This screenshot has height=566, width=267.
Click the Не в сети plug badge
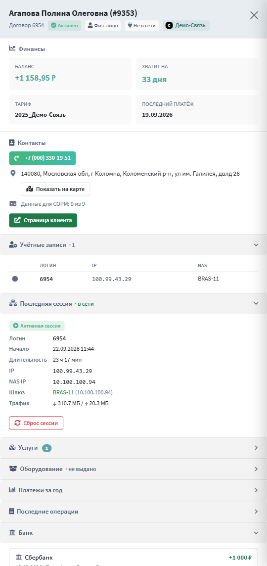point(142,26)
